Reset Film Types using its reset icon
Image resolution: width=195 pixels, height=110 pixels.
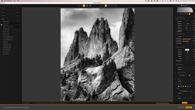tap(191, 96)
